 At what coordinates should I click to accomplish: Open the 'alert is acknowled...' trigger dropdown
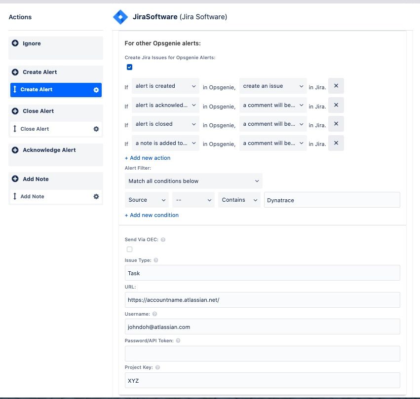click(165, 105)
